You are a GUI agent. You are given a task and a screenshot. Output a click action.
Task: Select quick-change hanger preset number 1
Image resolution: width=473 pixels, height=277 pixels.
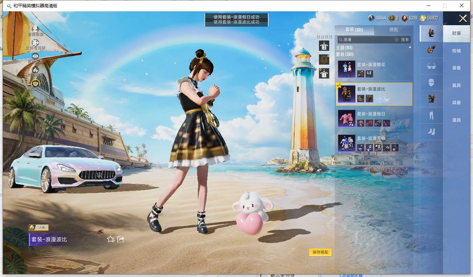(x=324, y=73)
